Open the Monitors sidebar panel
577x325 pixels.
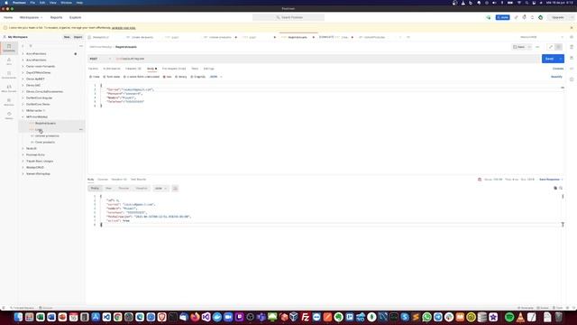click(x=9, y=102)
